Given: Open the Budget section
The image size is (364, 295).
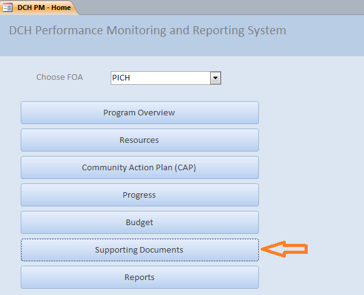Looking at the screenshot, I should (x=139, y=222).
